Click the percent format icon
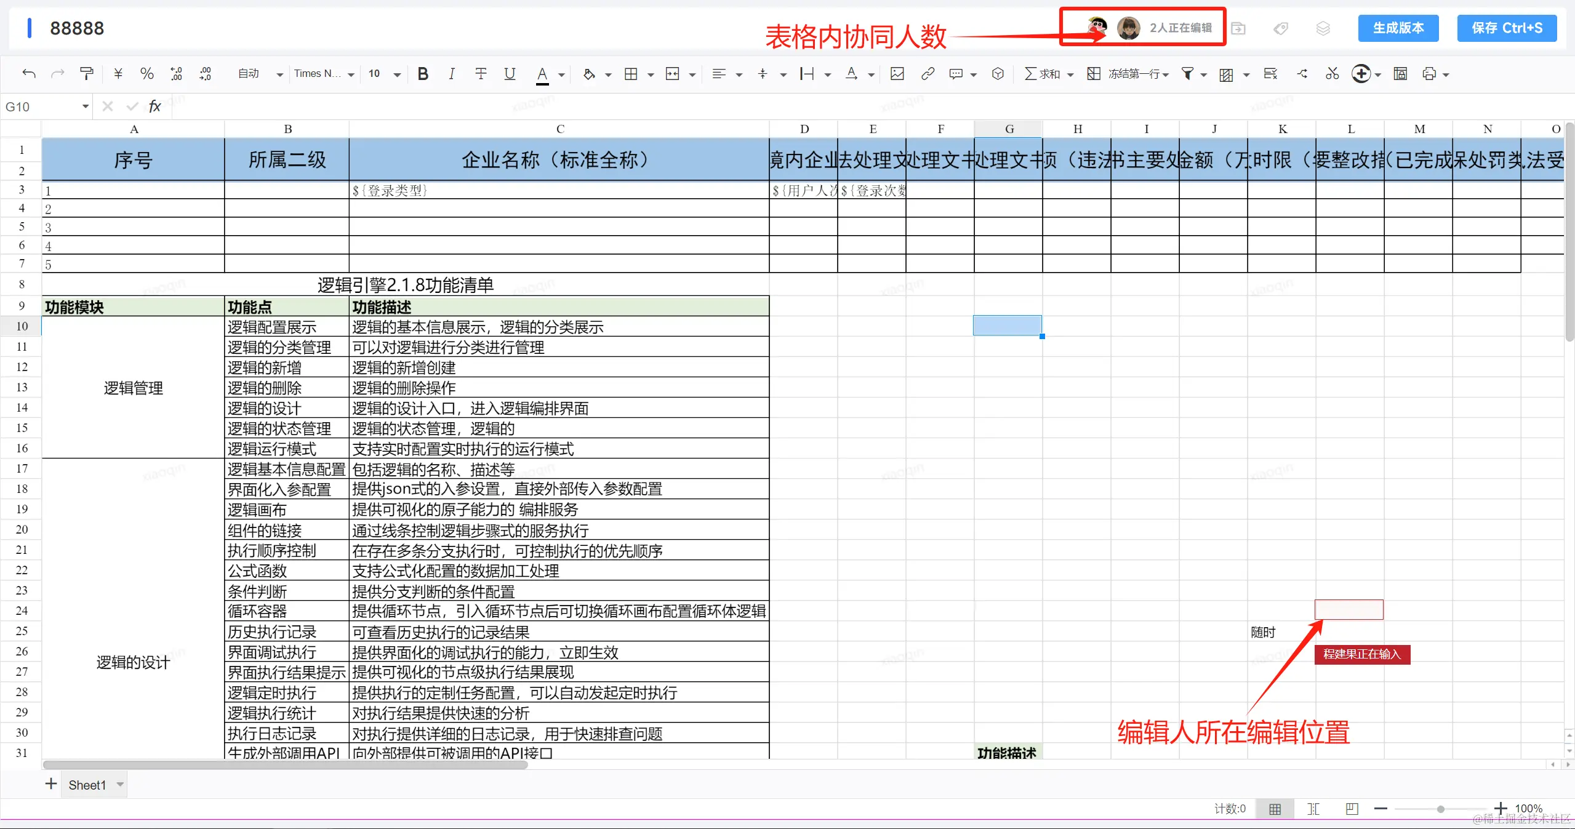The height and width of the screenshot is (829, 1575). (x=146, y=74)
